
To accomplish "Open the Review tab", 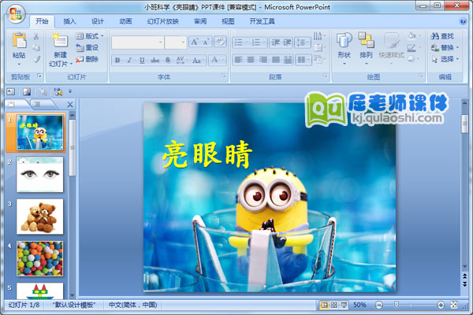I will (200, 21).
